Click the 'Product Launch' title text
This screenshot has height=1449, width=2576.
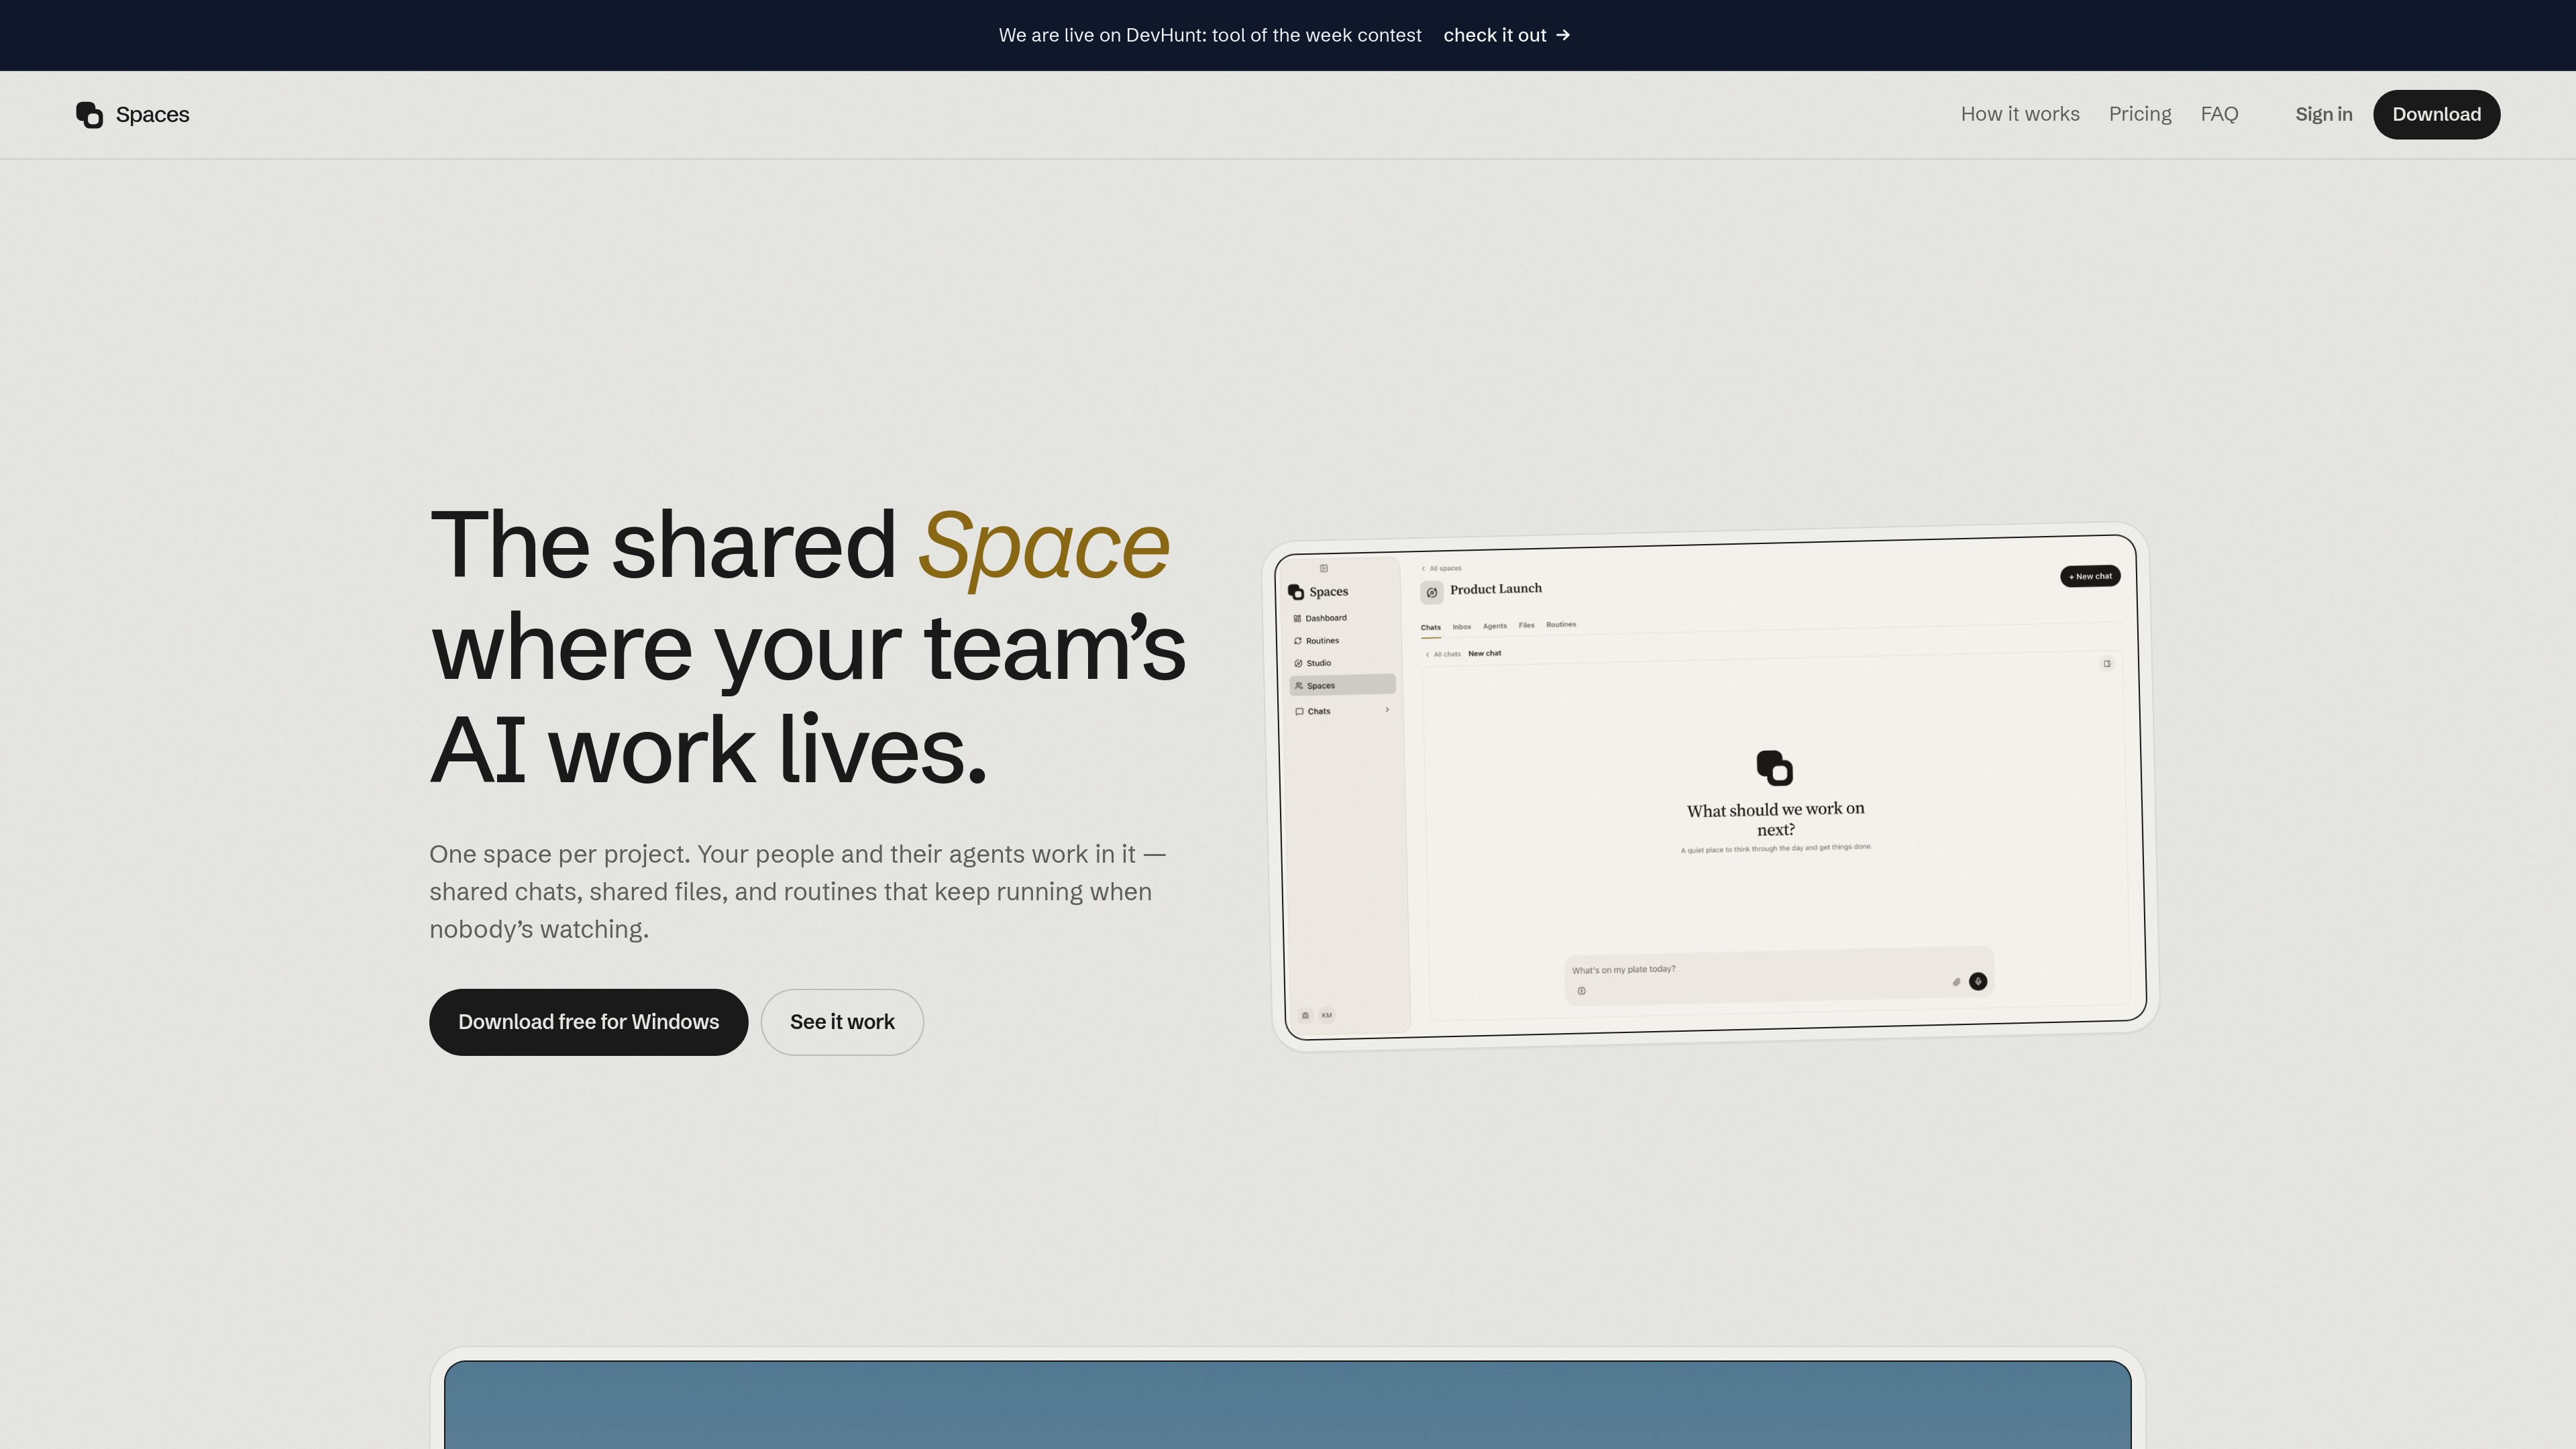point(1496,589)
